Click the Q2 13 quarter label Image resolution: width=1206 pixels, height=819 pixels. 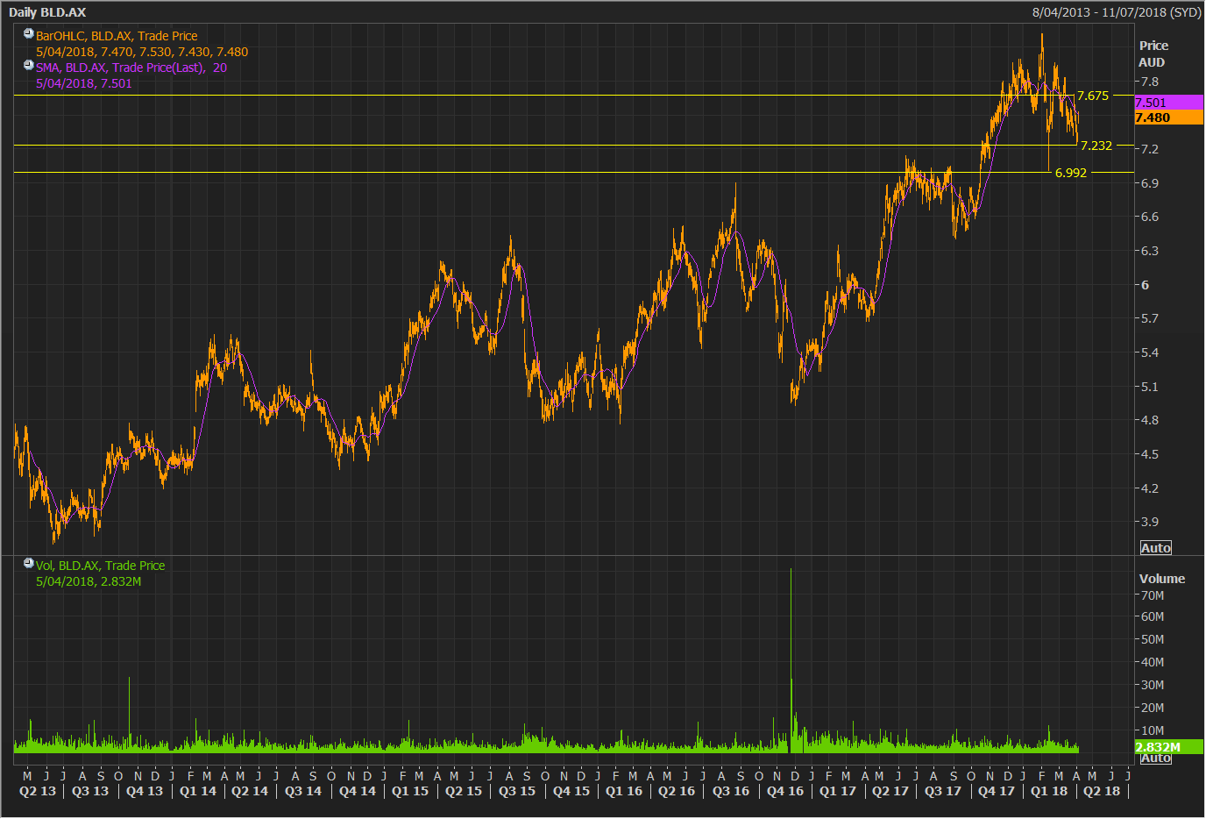coord(37,791)
